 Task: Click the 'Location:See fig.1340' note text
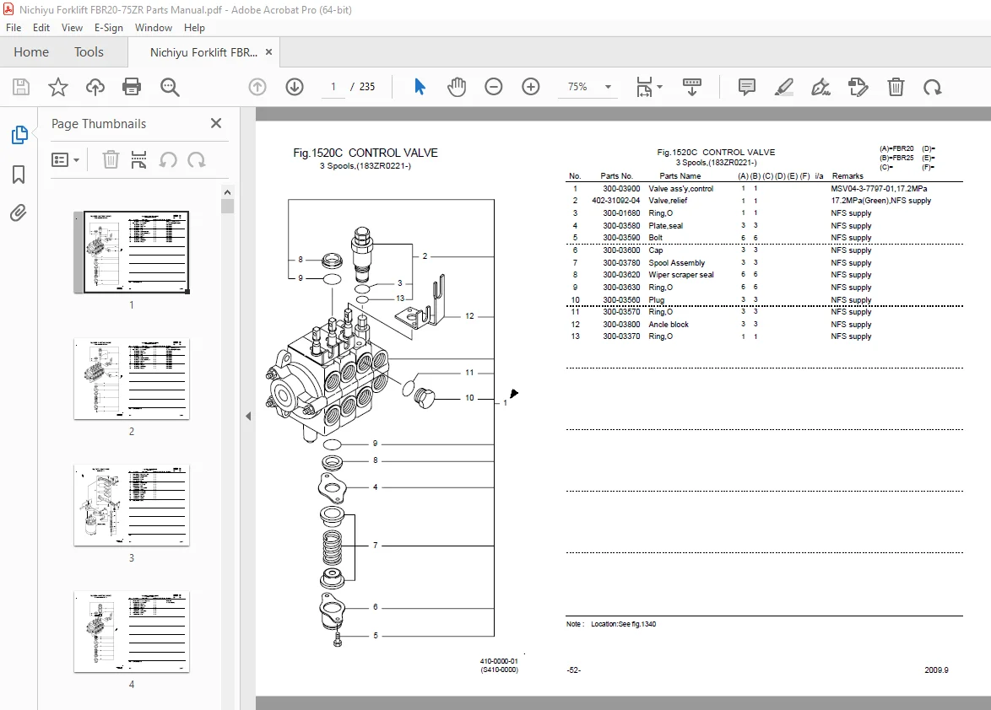click(623, 624)
